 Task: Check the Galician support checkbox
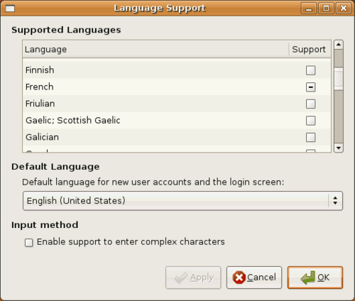click(310, 137)
